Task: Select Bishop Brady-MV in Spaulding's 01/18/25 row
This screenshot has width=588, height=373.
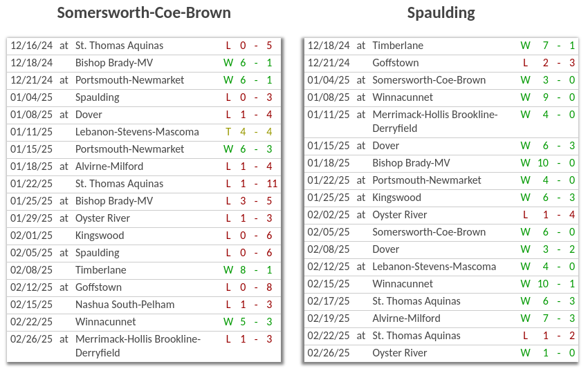Action: 411,163
